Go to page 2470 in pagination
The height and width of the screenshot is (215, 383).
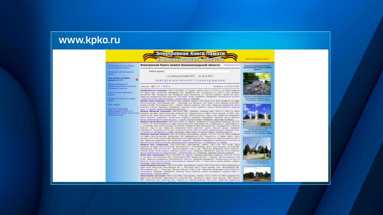point(165,87)
